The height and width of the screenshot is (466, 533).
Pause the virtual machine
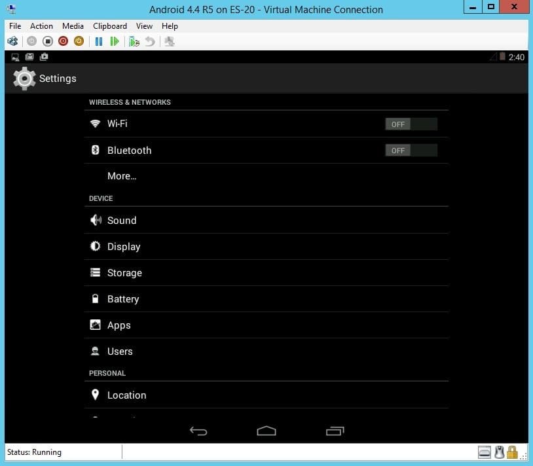click(x=99, y=41)
